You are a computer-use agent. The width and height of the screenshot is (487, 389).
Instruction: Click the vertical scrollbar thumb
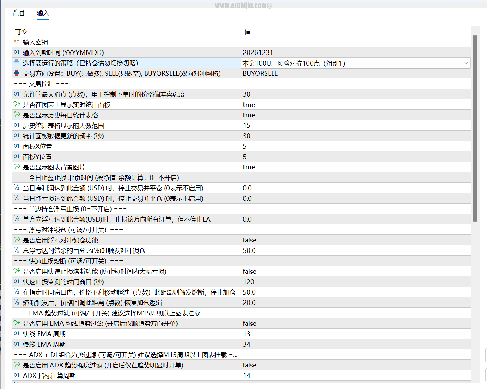475,129
